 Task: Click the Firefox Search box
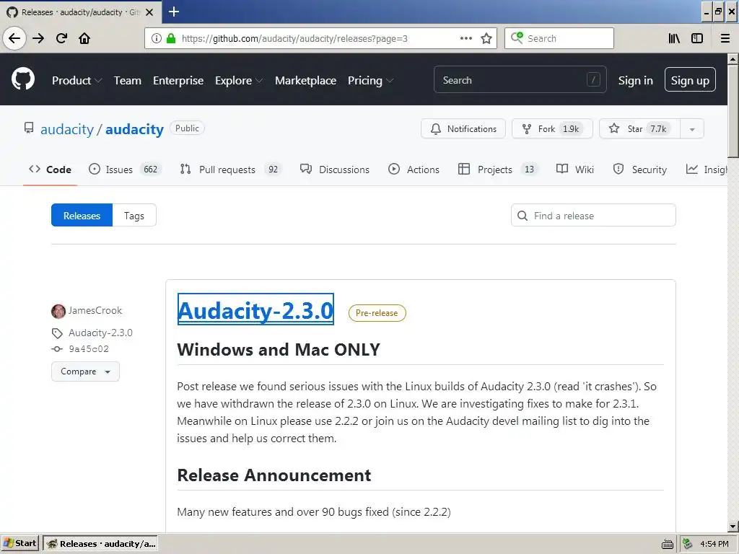click(x=559, y=38)
